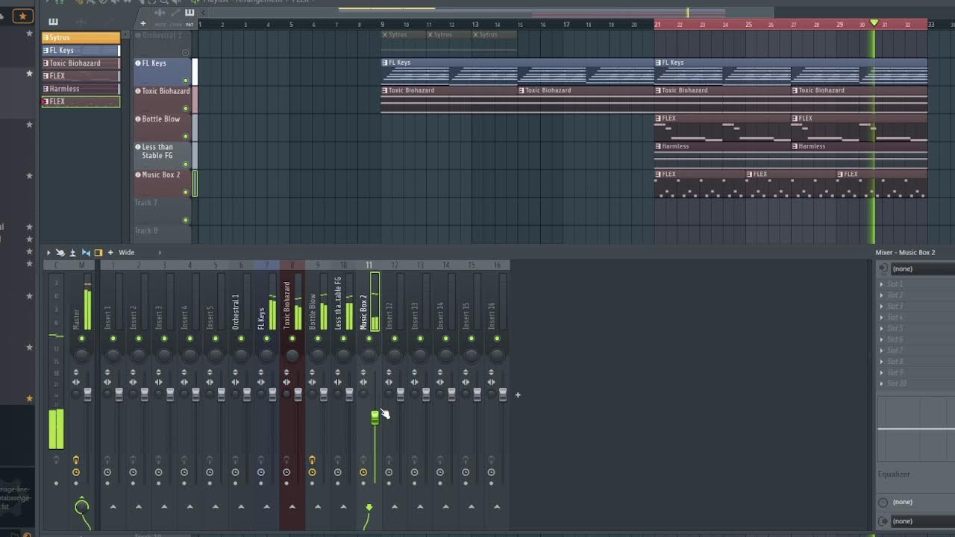Click the latency clock icon on Master track
Image resolution: width=955 pixels, height=537 pixels.
click(x=76, y=472)
